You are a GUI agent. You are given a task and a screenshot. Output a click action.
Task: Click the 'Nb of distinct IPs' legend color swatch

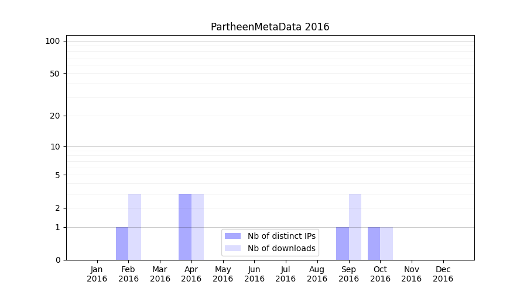click(x=232, y=236)
